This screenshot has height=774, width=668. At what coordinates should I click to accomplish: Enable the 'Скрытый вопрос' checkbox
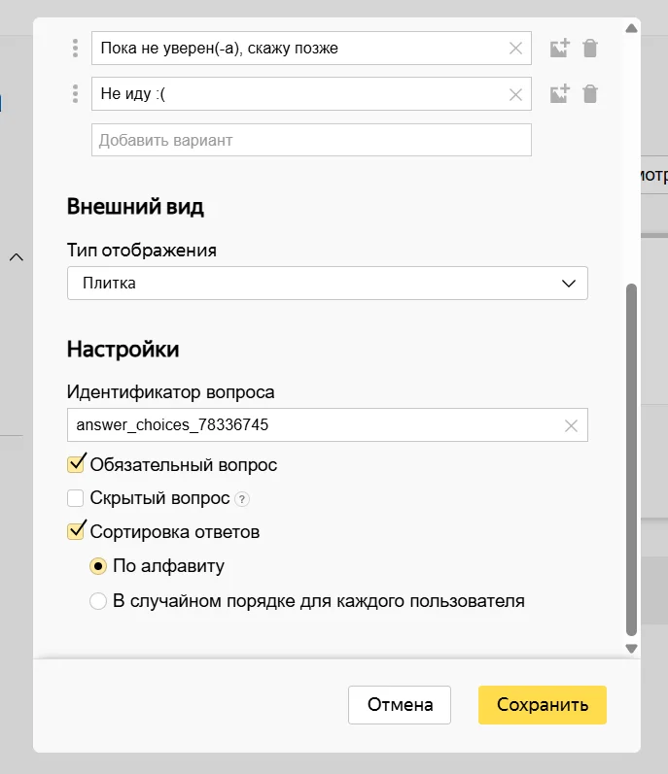point(76,499)
